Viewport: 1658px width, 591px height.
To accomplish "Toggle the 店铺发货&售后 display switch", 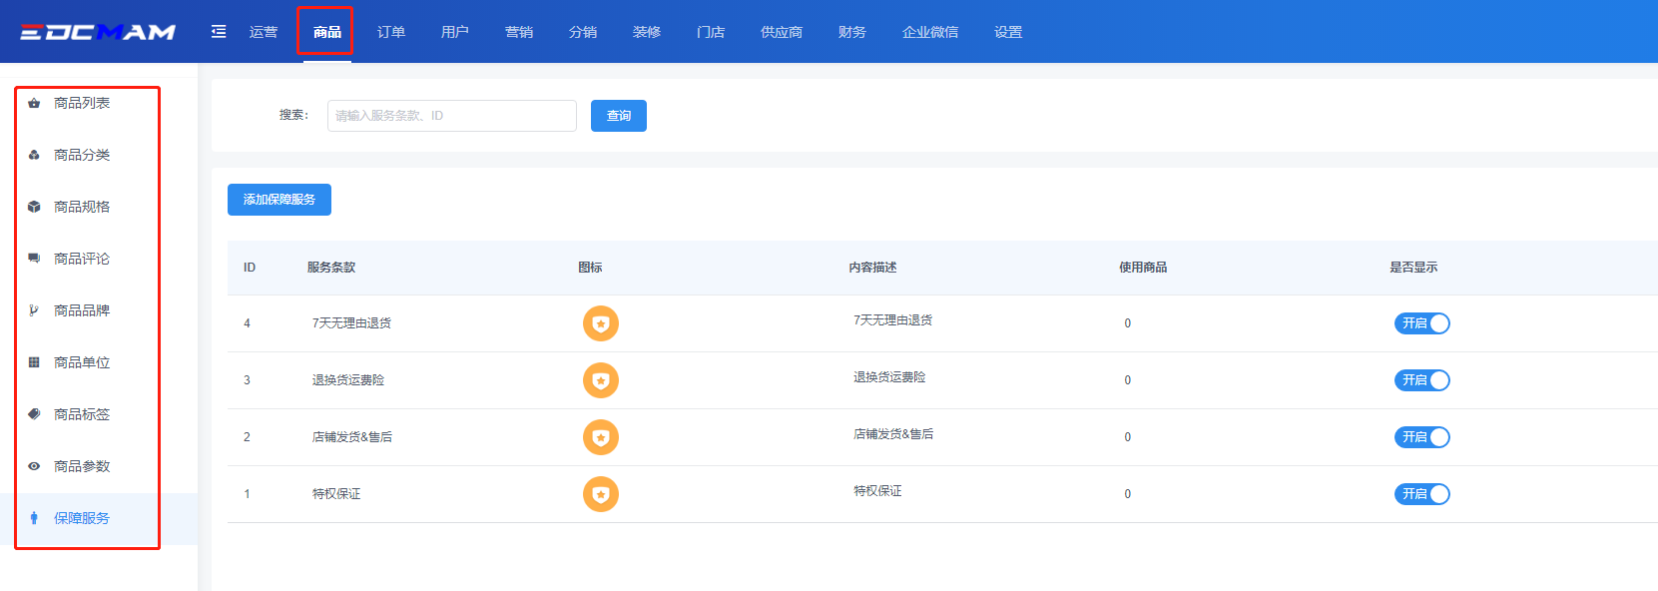I will [x=1421, y=437].
